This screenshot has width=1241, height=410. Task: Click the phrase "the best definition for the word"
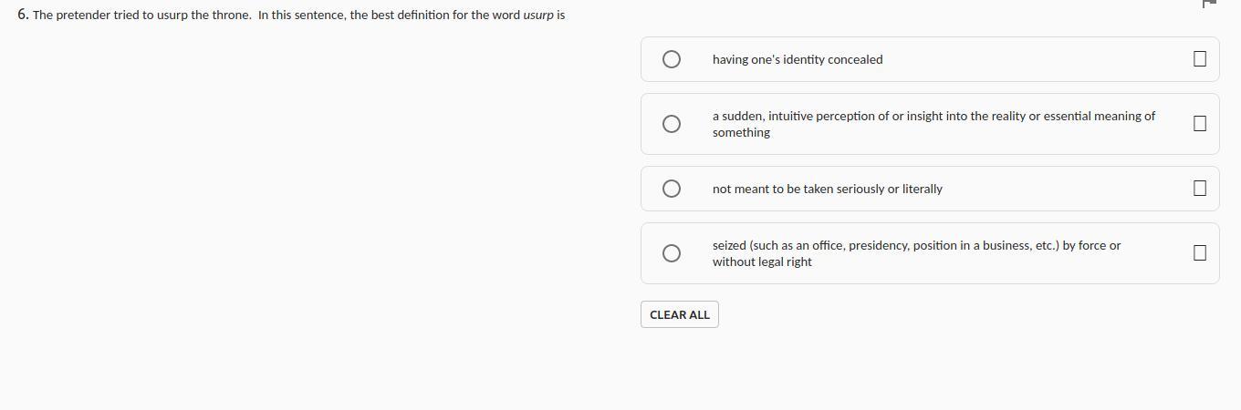pyautogui.click(x=433, y=15)
